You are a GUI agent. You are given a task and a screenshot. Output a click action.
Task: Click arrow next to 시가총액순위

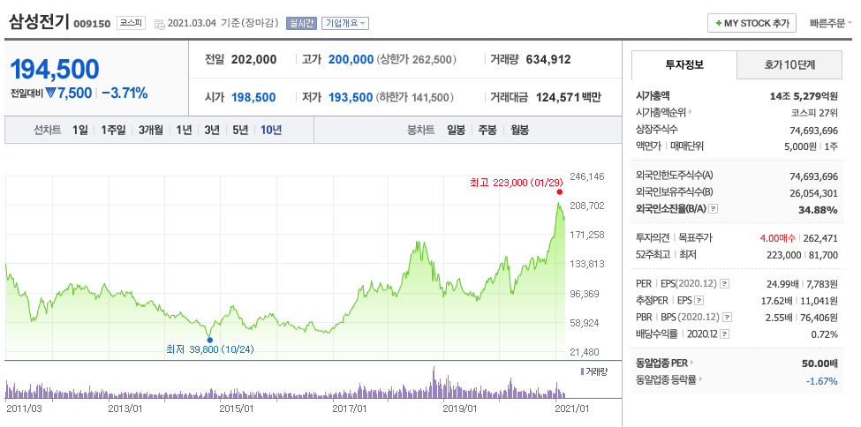[690, 113]
